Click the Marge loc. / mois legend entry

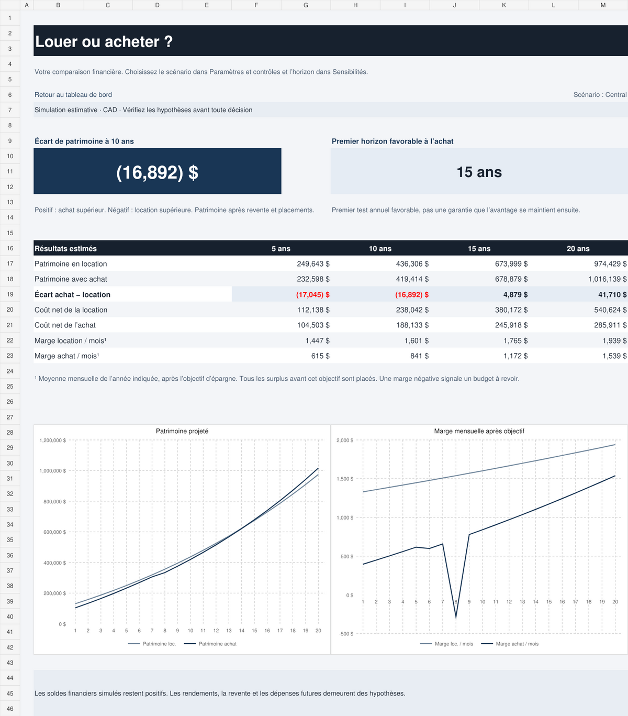pyautogui.click(x=447, y=644)
